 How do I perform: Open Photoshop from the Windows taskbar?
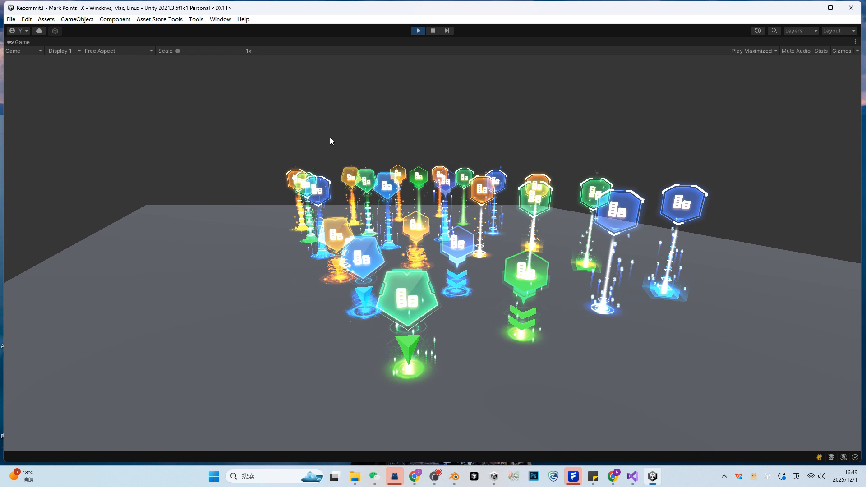[534, 476]
